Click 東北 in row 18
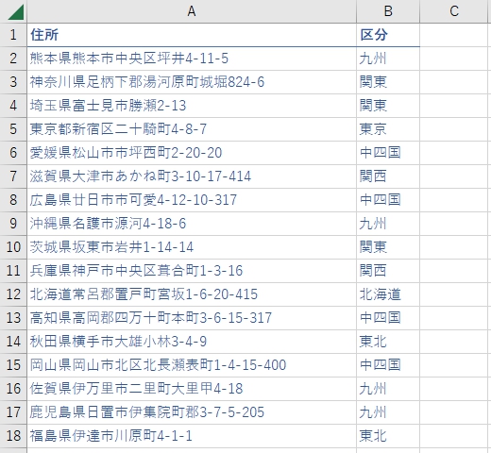This screenshot has height=453, width=491. (x=388, y=436)
